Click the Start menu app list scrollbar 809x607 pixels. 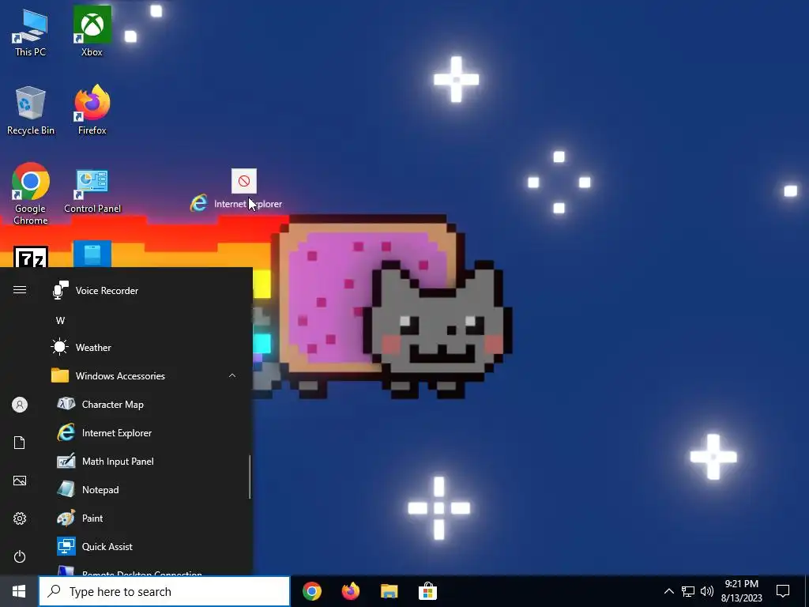click(x=250, y=477)
